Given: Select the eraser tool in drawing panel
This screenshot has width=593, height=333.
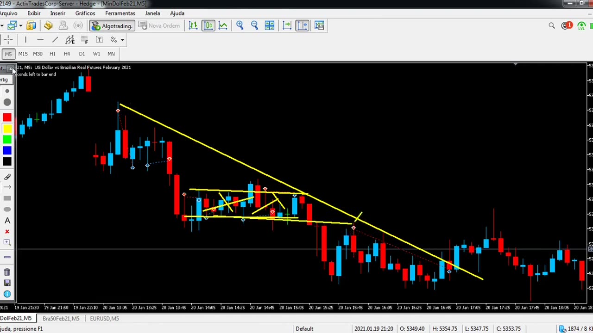Looking at the screenshot, I should (x=7, y=177).
